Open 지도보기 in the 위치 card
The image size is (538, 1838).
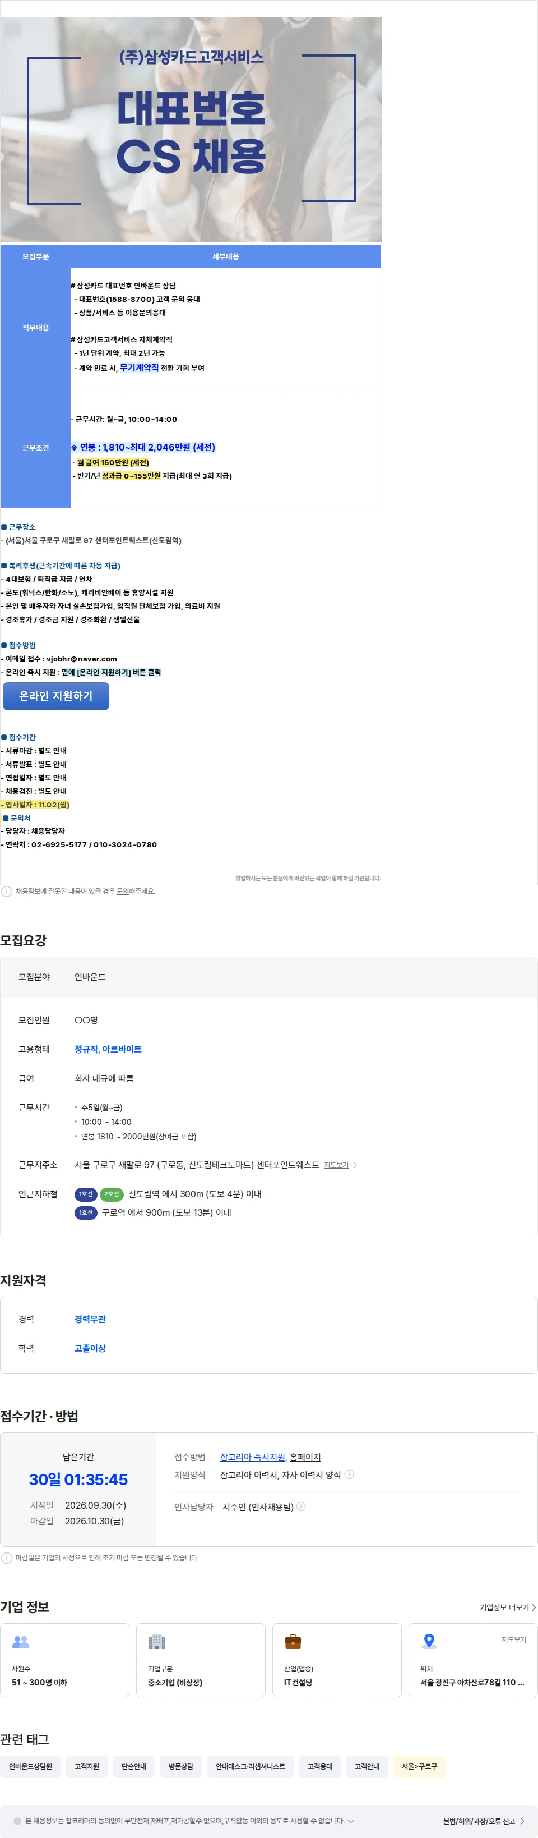click(513, 1639)
